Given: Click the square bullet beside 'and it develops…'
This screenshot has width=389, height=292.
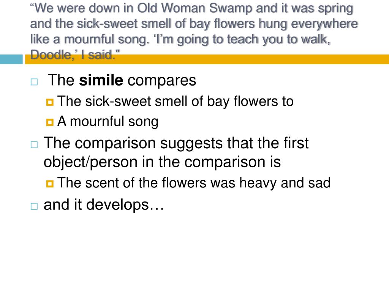Looking at the screenshot, I should (34, 206).
